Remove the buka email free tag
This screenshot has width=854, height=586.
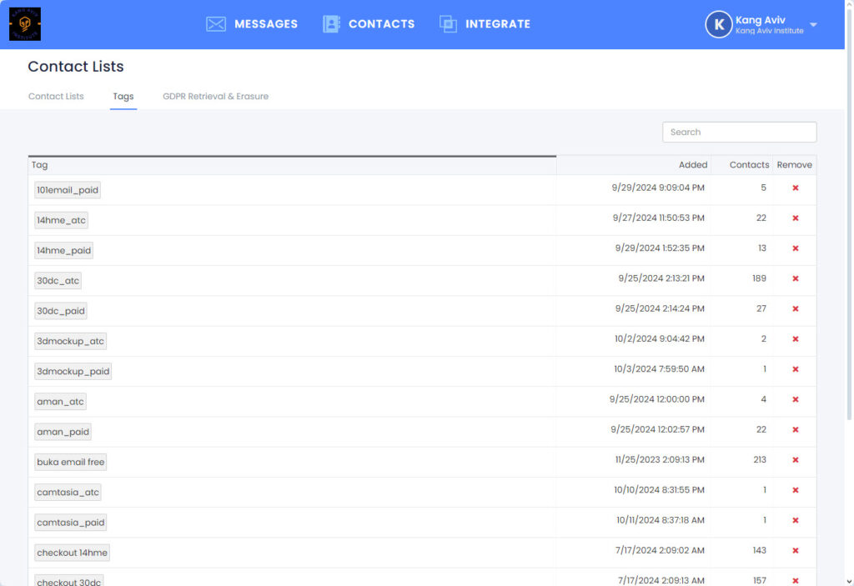point(794,460)
